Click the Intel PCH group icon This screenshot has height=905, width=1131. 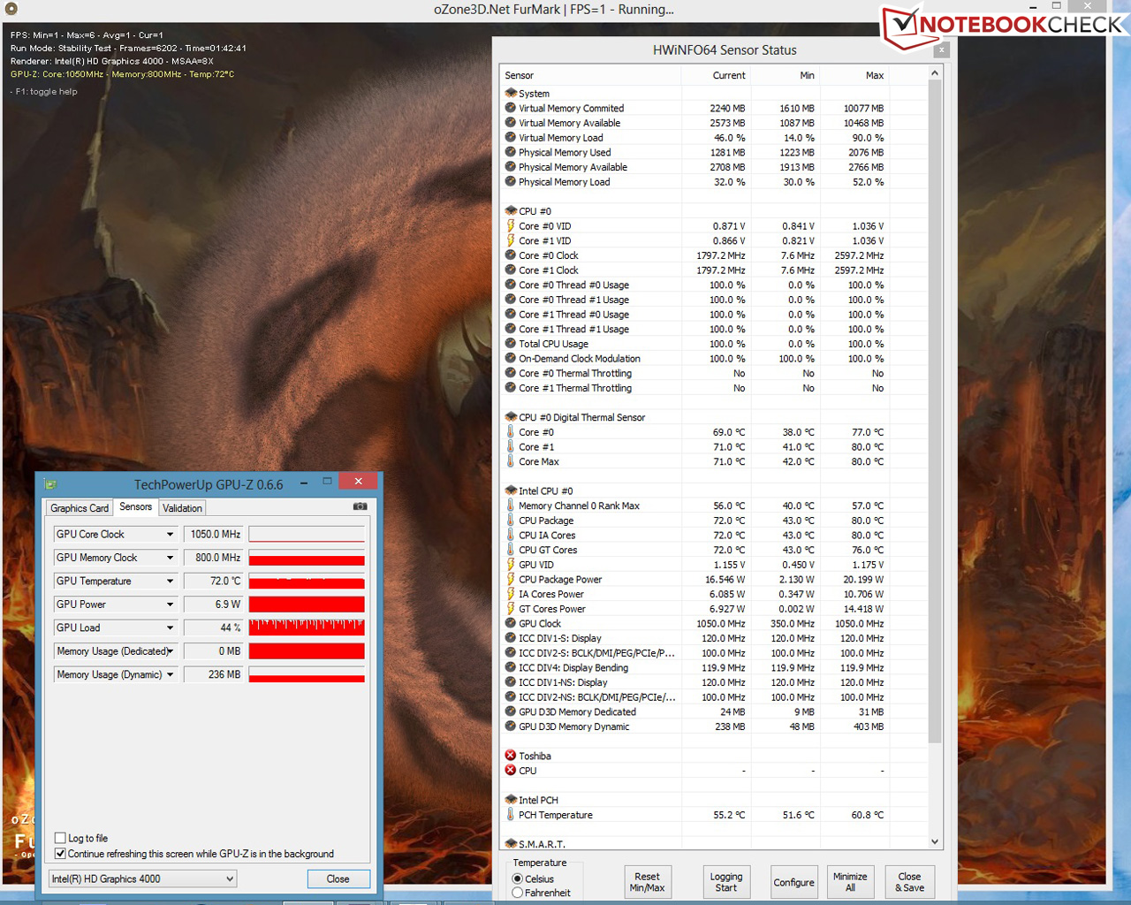511,800
